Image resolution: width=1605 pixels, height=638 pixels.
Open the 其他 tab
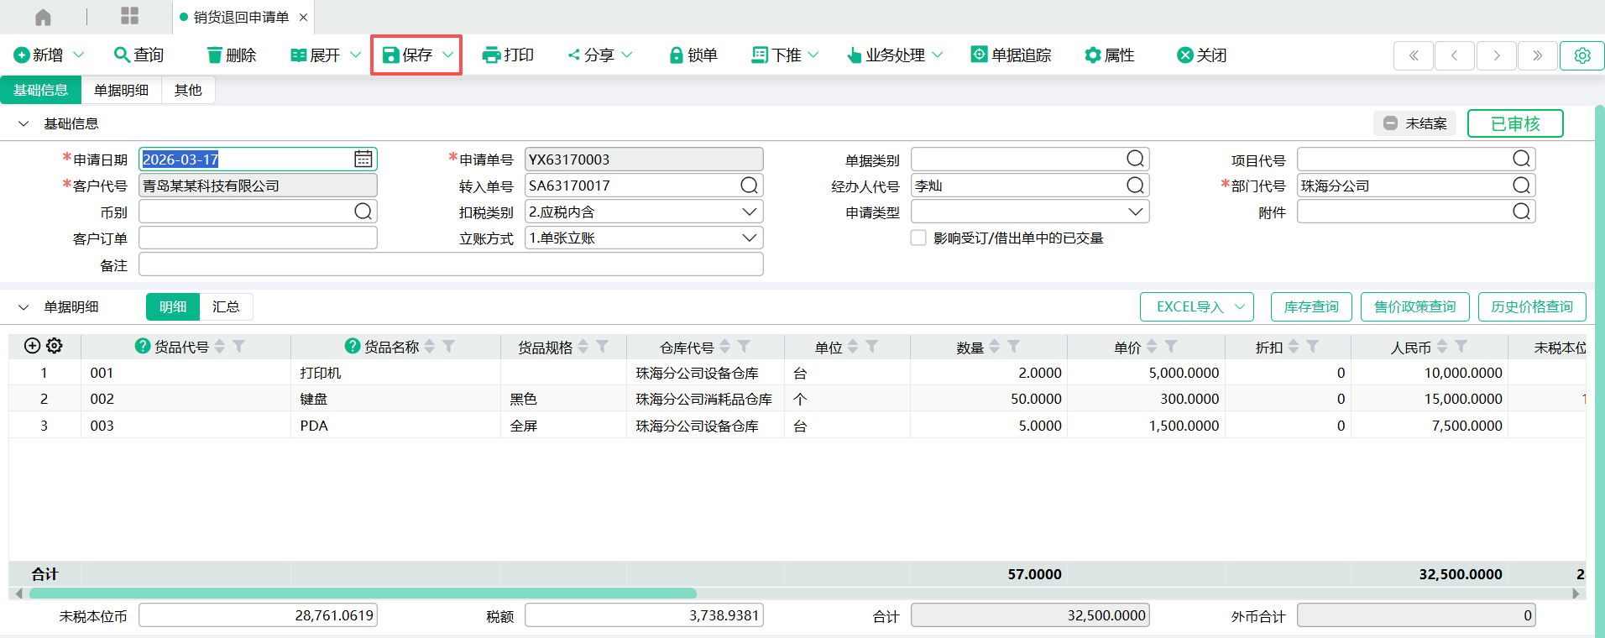[x=188, y=90]
